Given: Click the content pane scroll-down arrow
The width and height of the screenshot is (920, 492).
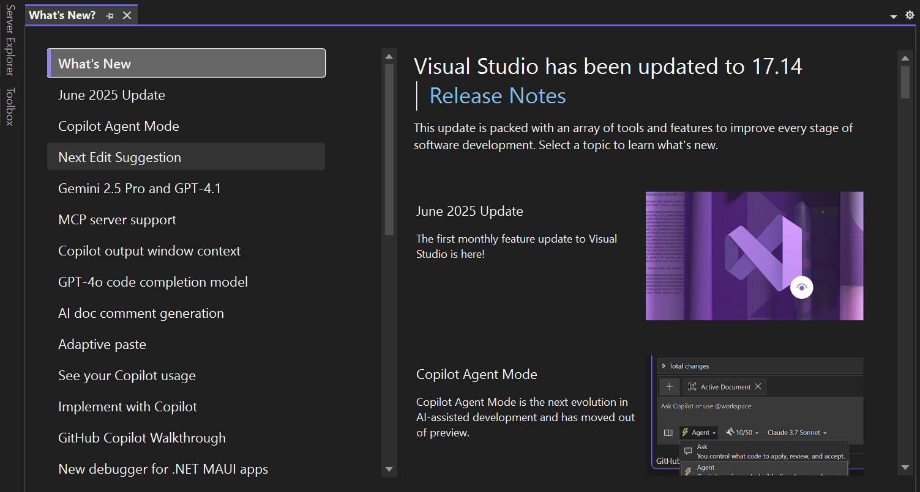Looking at the screenshot, I should coord(905,468).
